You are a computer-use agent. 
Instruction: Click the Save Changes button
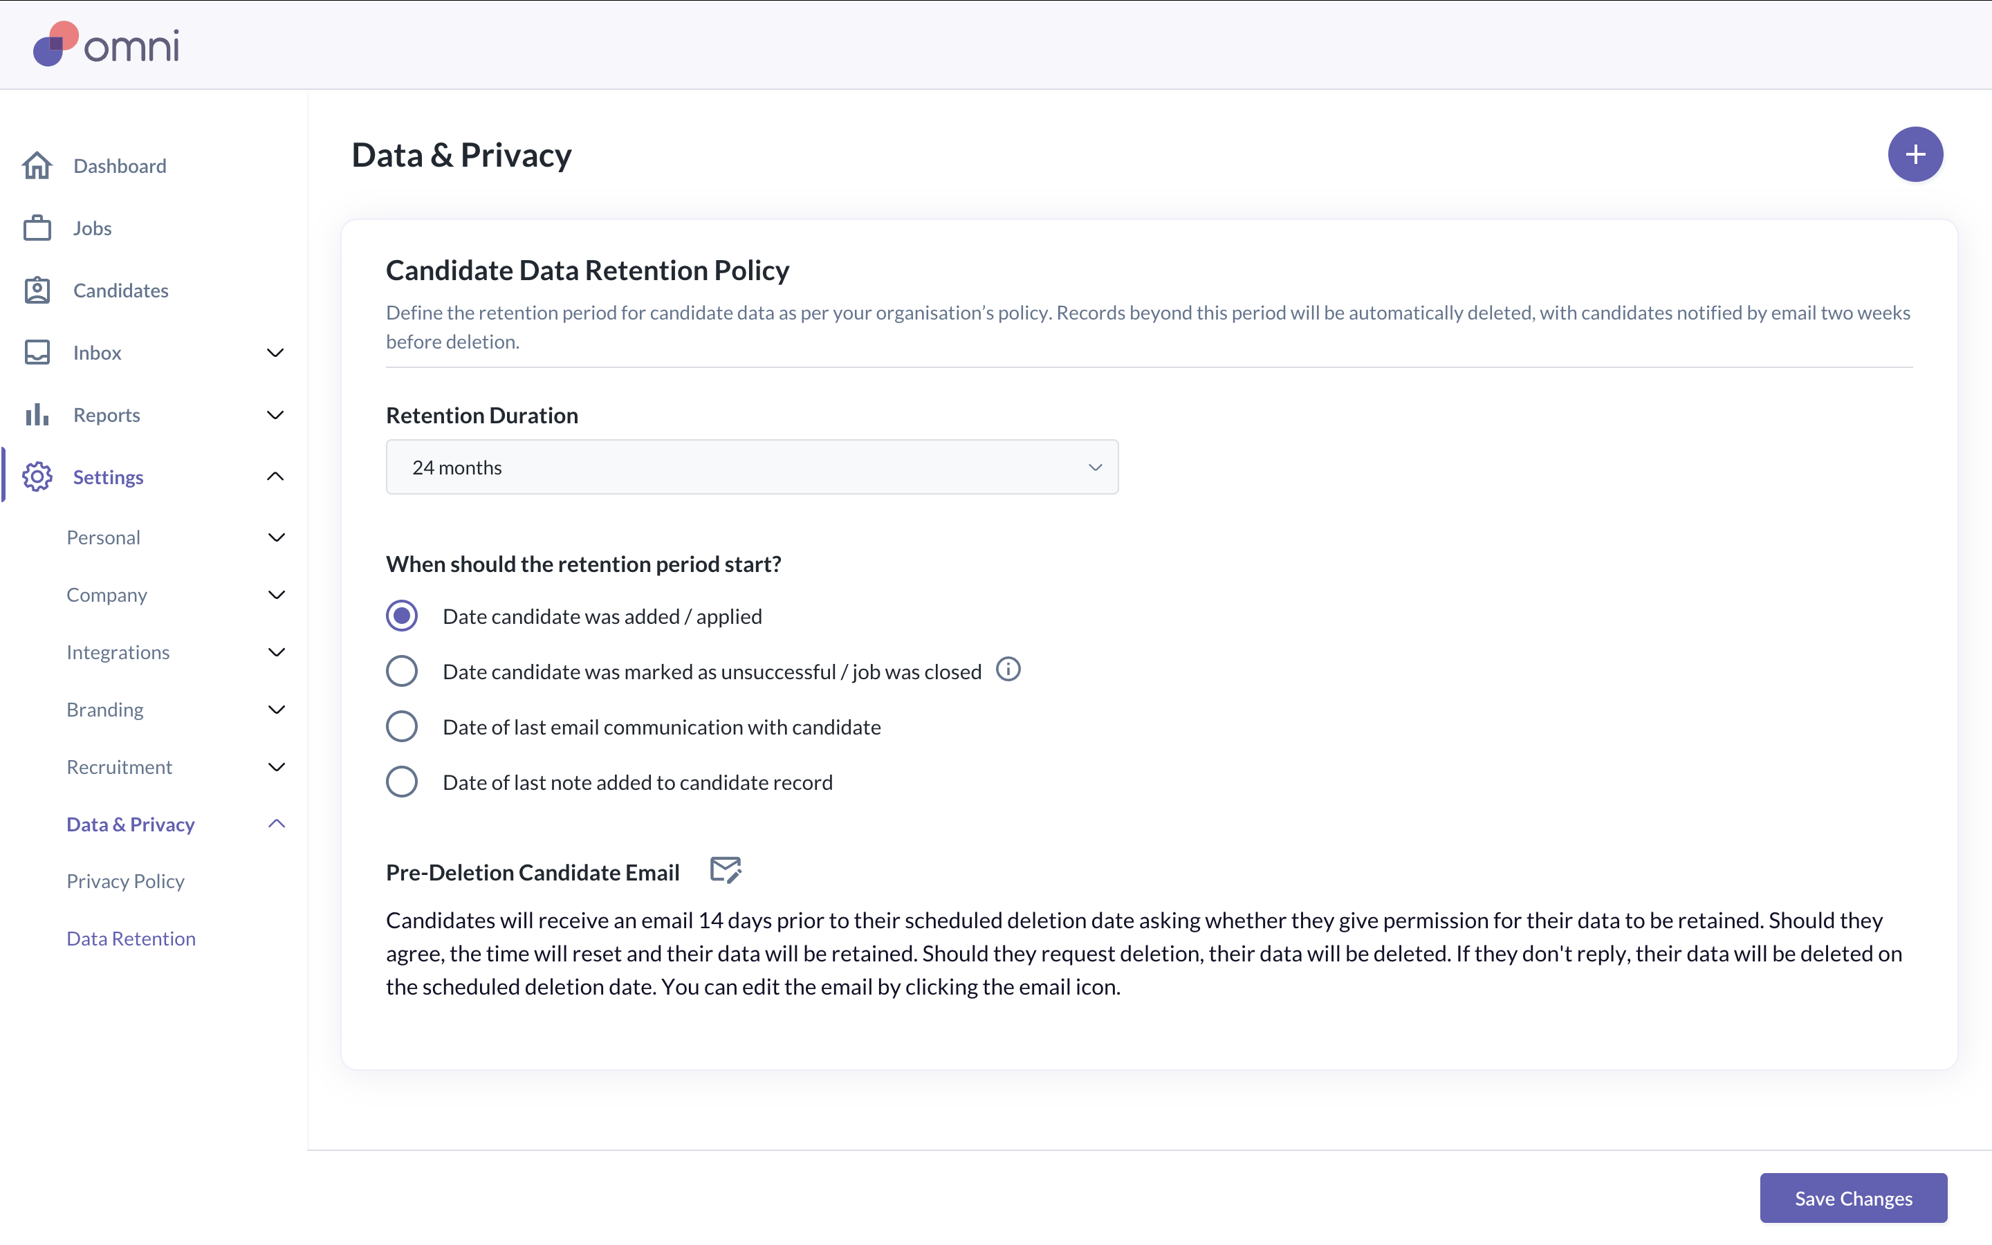pyautogui.click(x=1853, y=1198)
